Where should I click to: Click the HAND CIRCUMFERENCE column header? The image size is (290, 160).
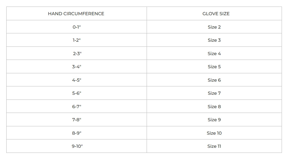(x=76, y=14)
